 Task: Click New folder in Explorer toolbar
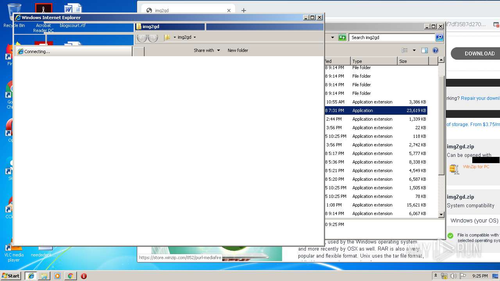tap(238, 50)
